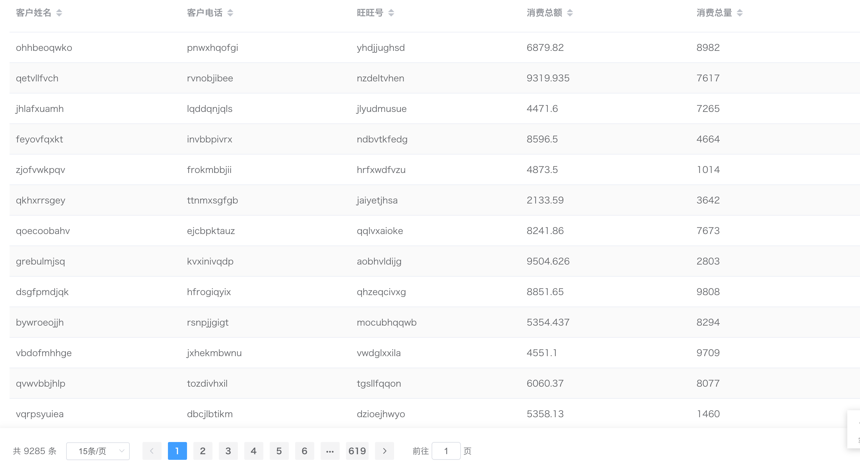The width and height of the screenshot is (860, 470).
Task: Focus the 前往 page number input
Action: [x=446, y=451]
